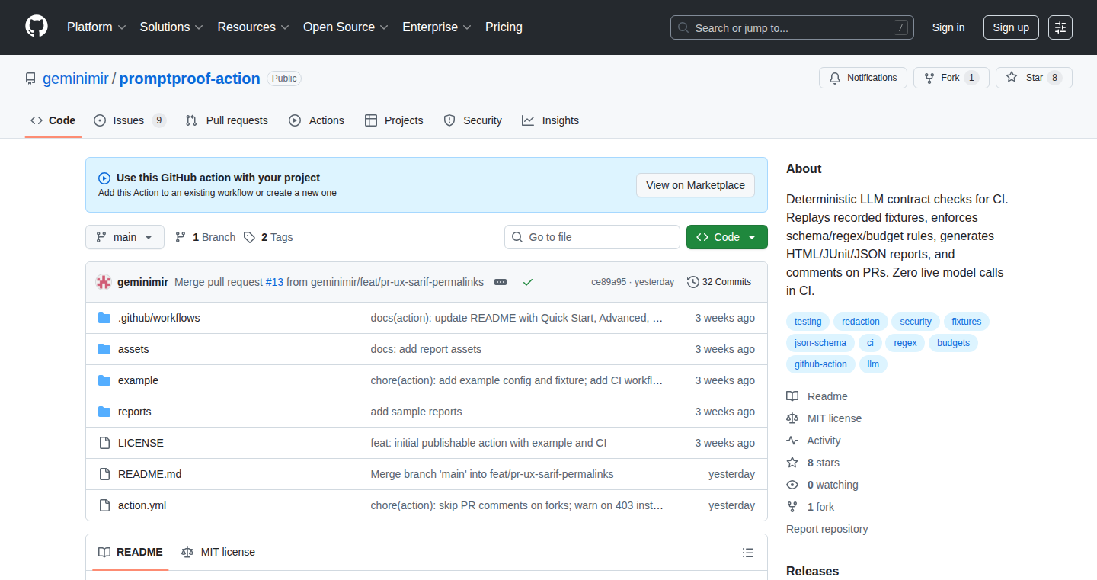Click the scales icon next to MIT license link
Screen dimensions: 1097x580
click(x=792, y=418)
